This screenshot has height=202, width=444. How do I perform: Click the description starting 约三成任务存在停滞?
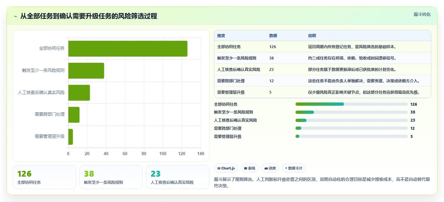[x=352, y=58]
